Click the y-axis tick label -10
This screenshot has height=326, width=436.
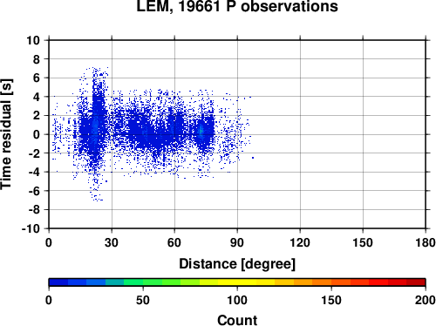tap(31, 228)
